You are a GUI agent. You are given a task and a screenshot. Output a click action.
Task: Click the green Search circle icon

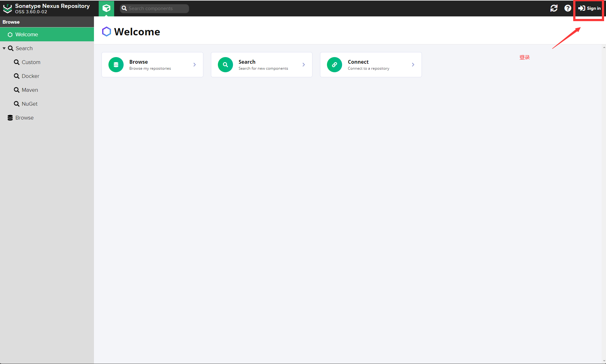225,65
